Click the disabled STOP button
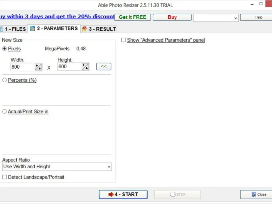Screen dimensions: 272x204 pyautogui.click(x=177, y=194)
